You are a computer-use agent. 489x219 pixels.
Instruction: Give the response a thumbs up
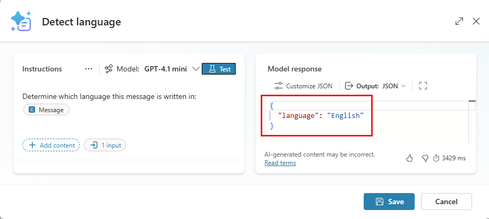pyautogui.click(x=409, y=158)
